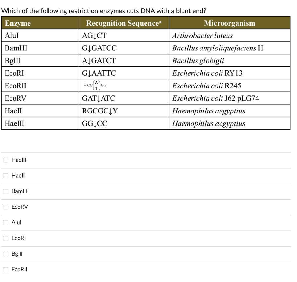This screenshot has height=282, width=297.
Task: Check the EcoRII answer option
Action: (5, 269)
